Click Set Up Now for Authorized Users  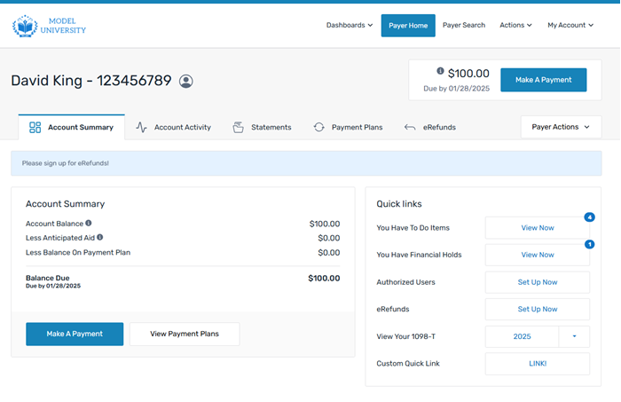click(537, 282)
